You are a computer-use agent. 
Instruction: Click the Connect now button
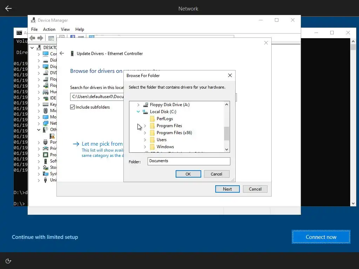(x=321, y=237)
